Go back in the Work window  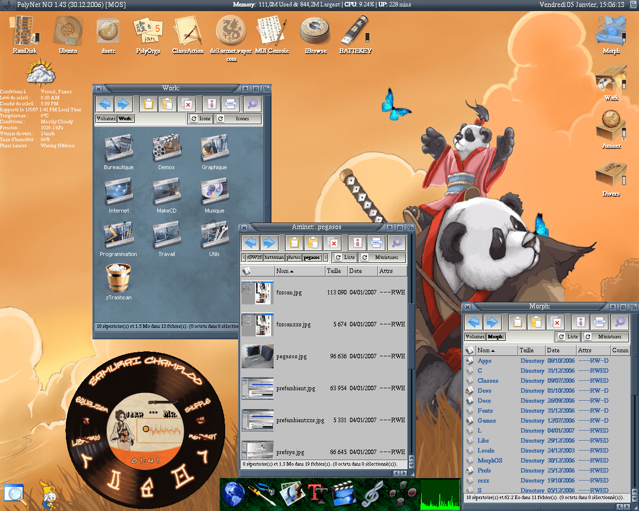pos(105,104)
